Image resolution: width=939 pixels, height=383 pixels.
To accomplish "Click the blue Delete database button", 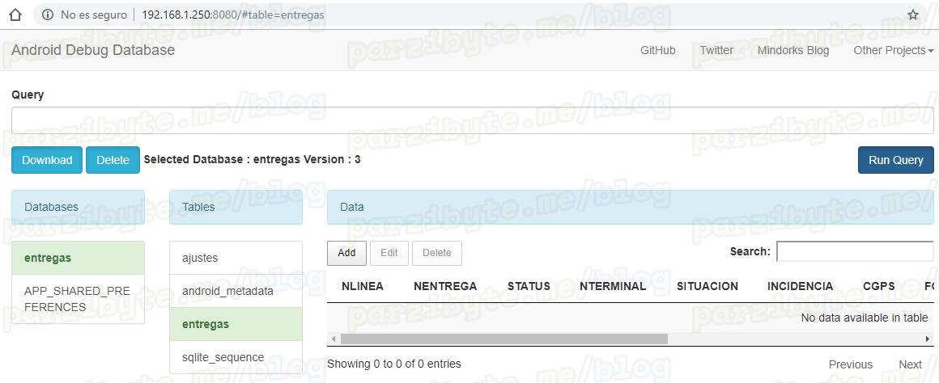I will click(x=113, y=160).
